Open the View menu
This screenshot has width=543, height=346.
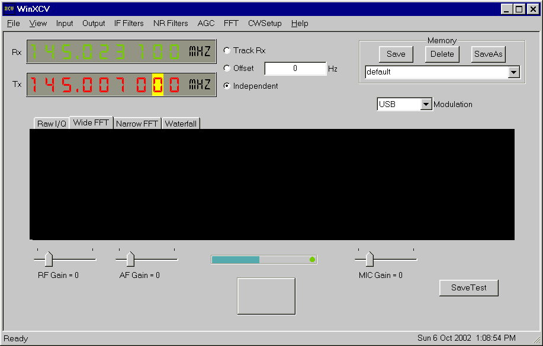(x=38, y=23)
